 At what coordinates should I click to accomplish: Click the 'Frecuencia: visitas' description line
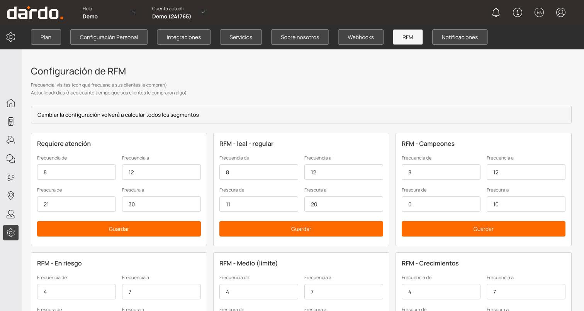[99, 85]
